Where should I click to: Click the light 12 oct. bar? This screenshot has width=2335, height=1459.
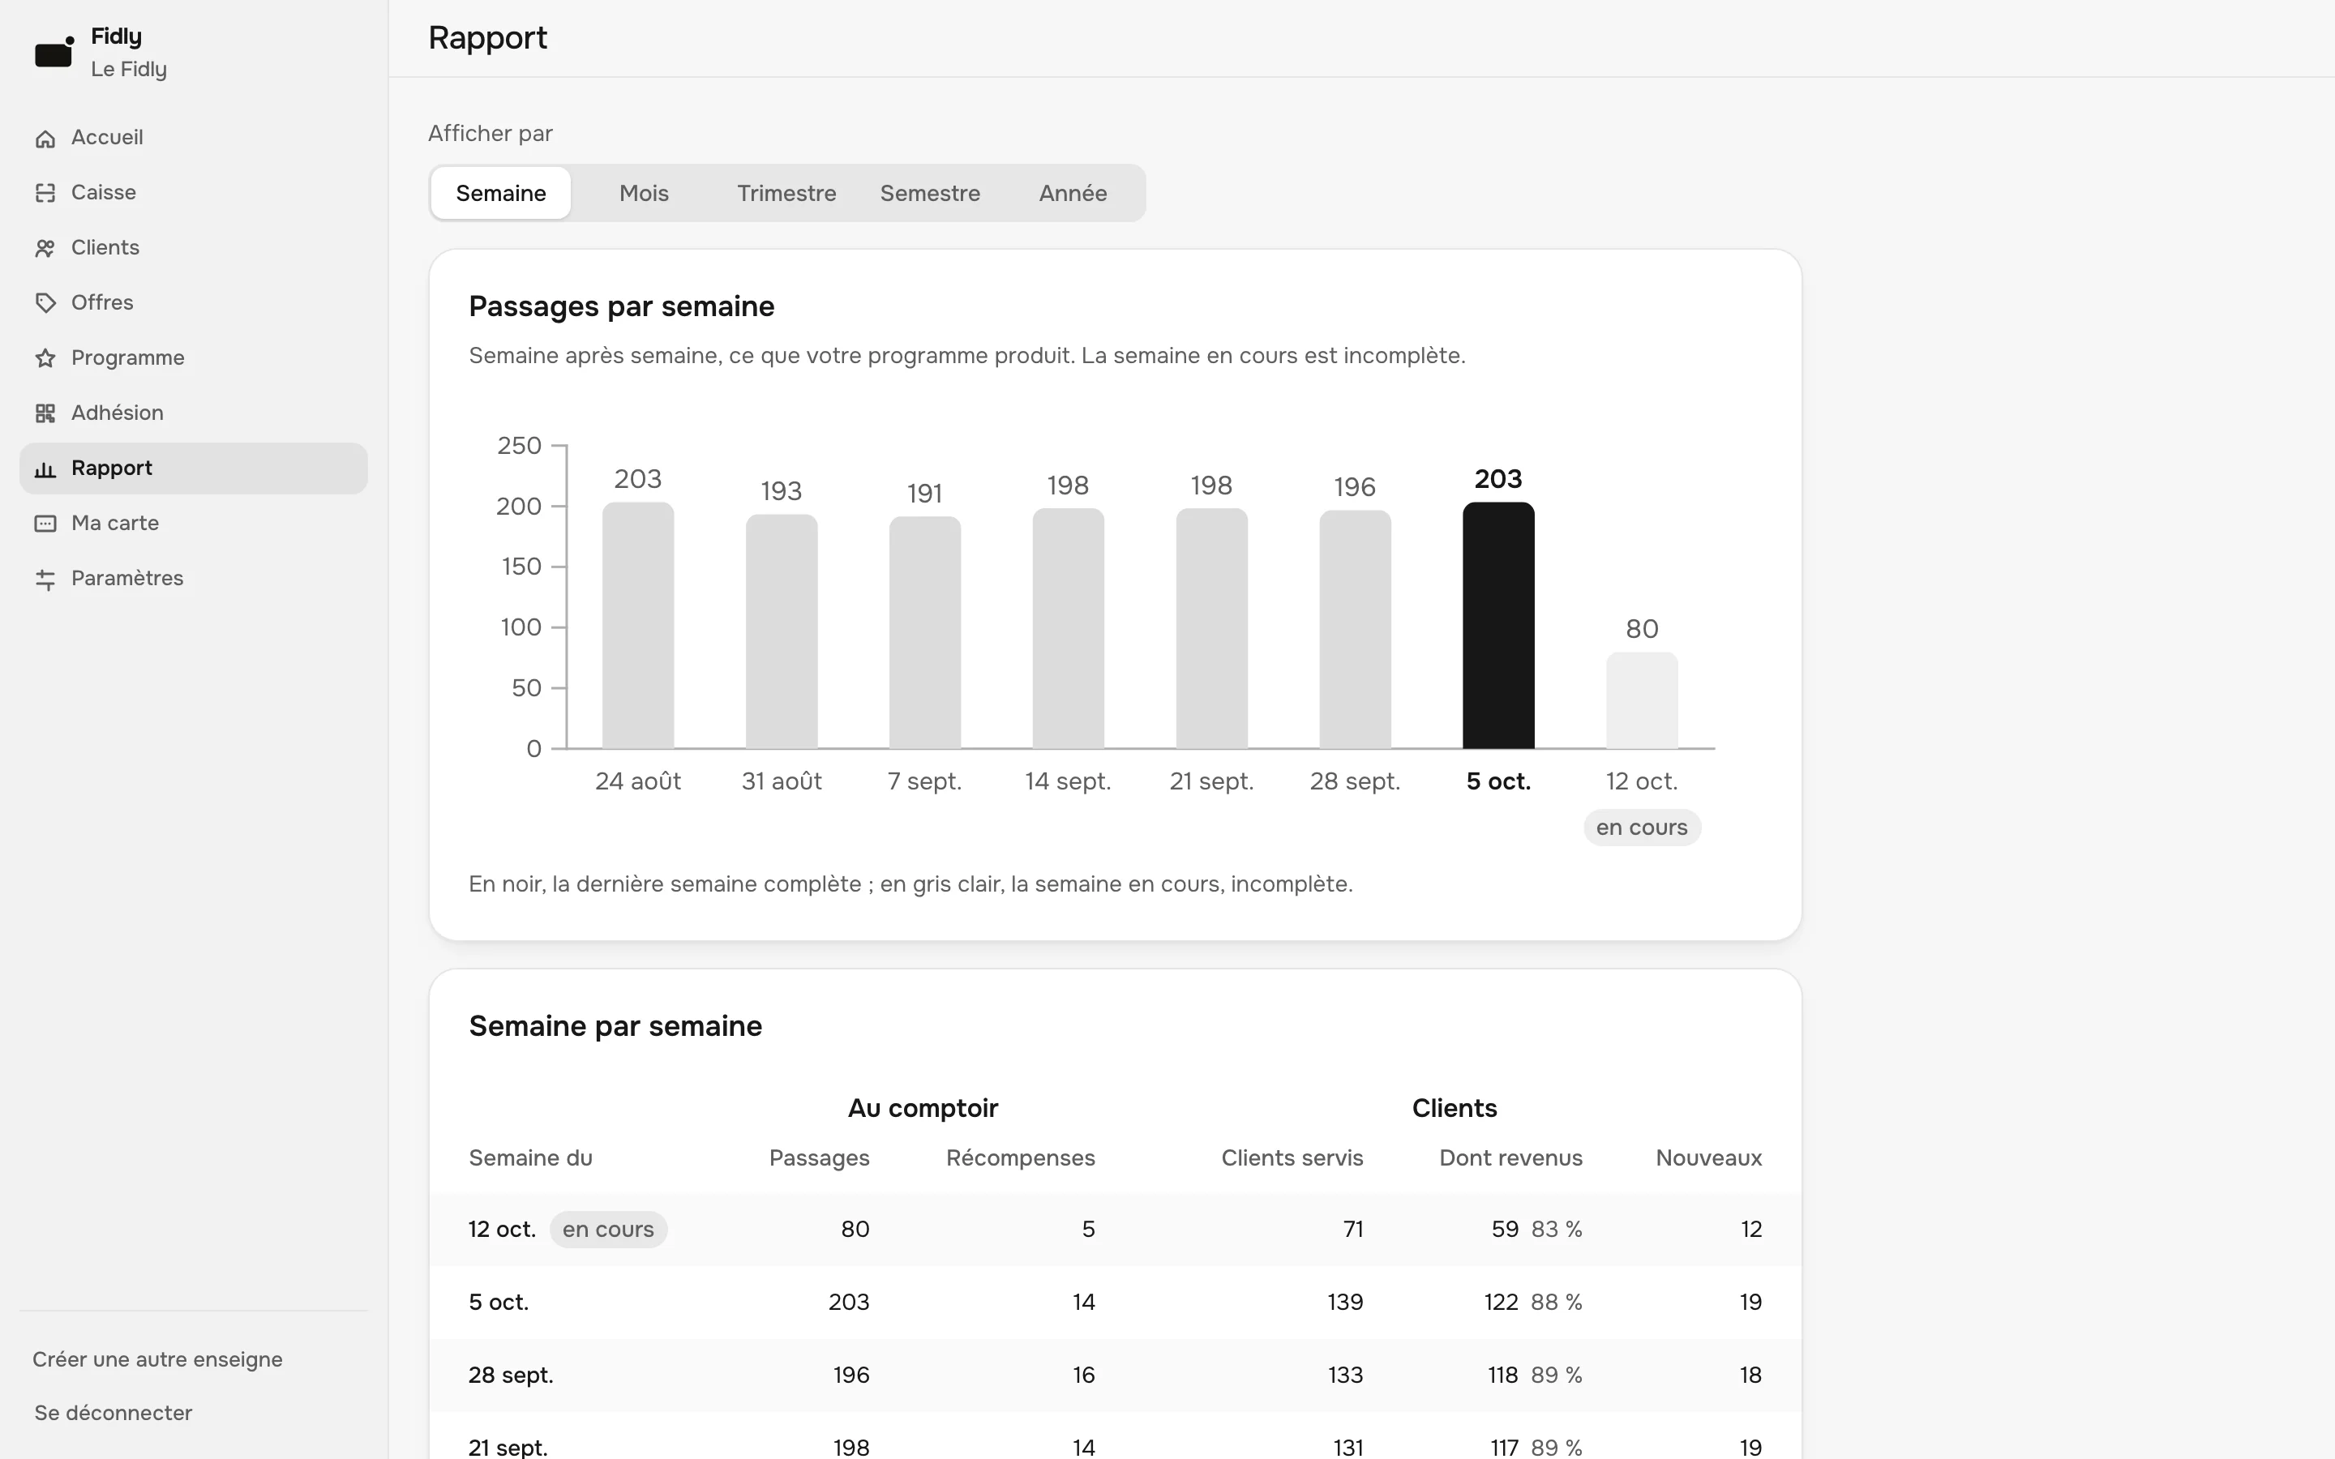coord(1643,700)
